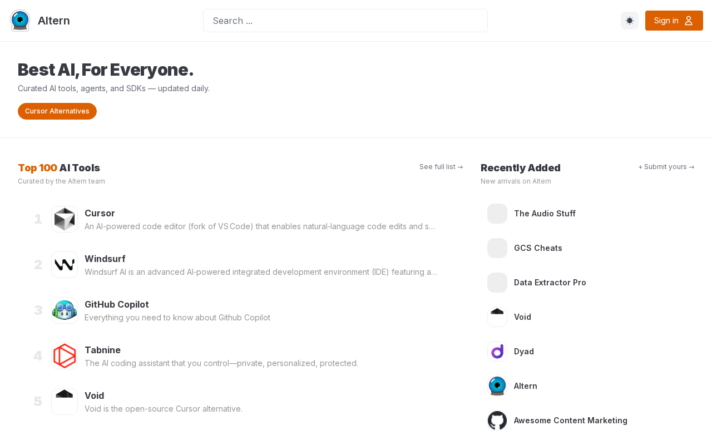Click the Windsurf logo icon

pos(65,265)
